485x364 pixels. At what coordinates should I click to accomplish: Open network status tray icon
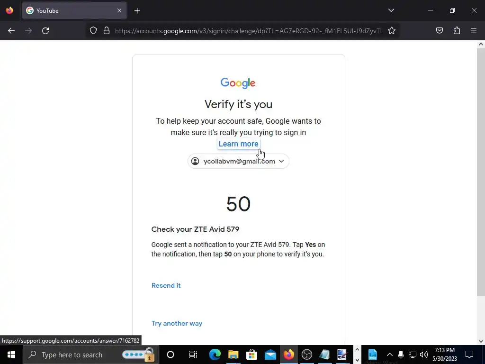click(413, 355)
